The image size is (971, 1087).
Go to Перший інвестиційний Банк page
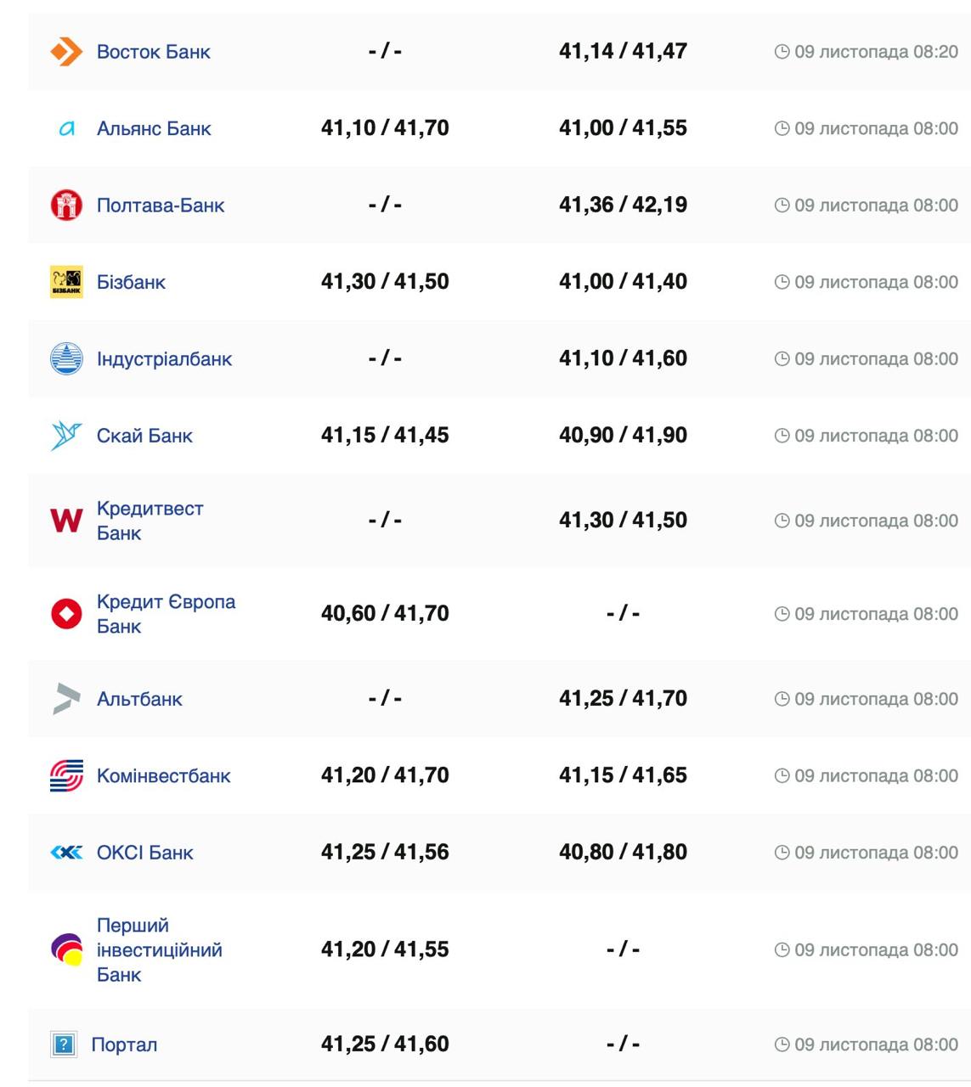[159, 949]
